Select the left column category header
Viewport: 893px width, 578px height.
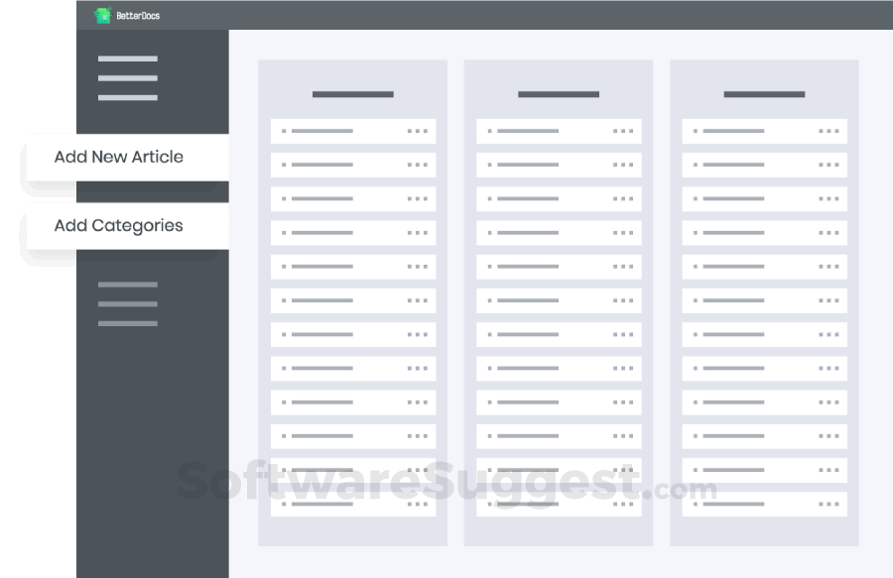point(352,94)
